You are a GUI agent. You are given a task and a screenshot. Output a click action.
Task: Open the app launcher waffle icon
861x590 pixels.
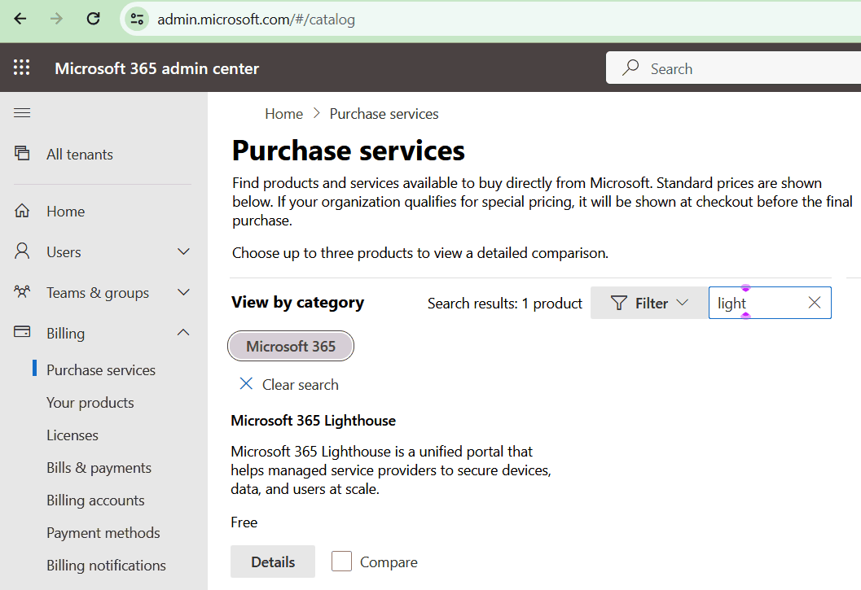[21, 68]
